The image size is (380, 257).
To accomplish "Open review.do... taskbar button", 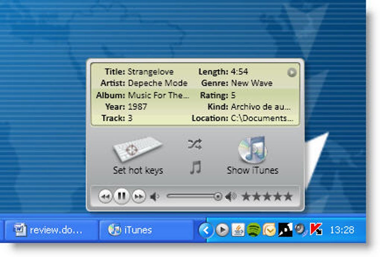I will [x=52, y=229].
